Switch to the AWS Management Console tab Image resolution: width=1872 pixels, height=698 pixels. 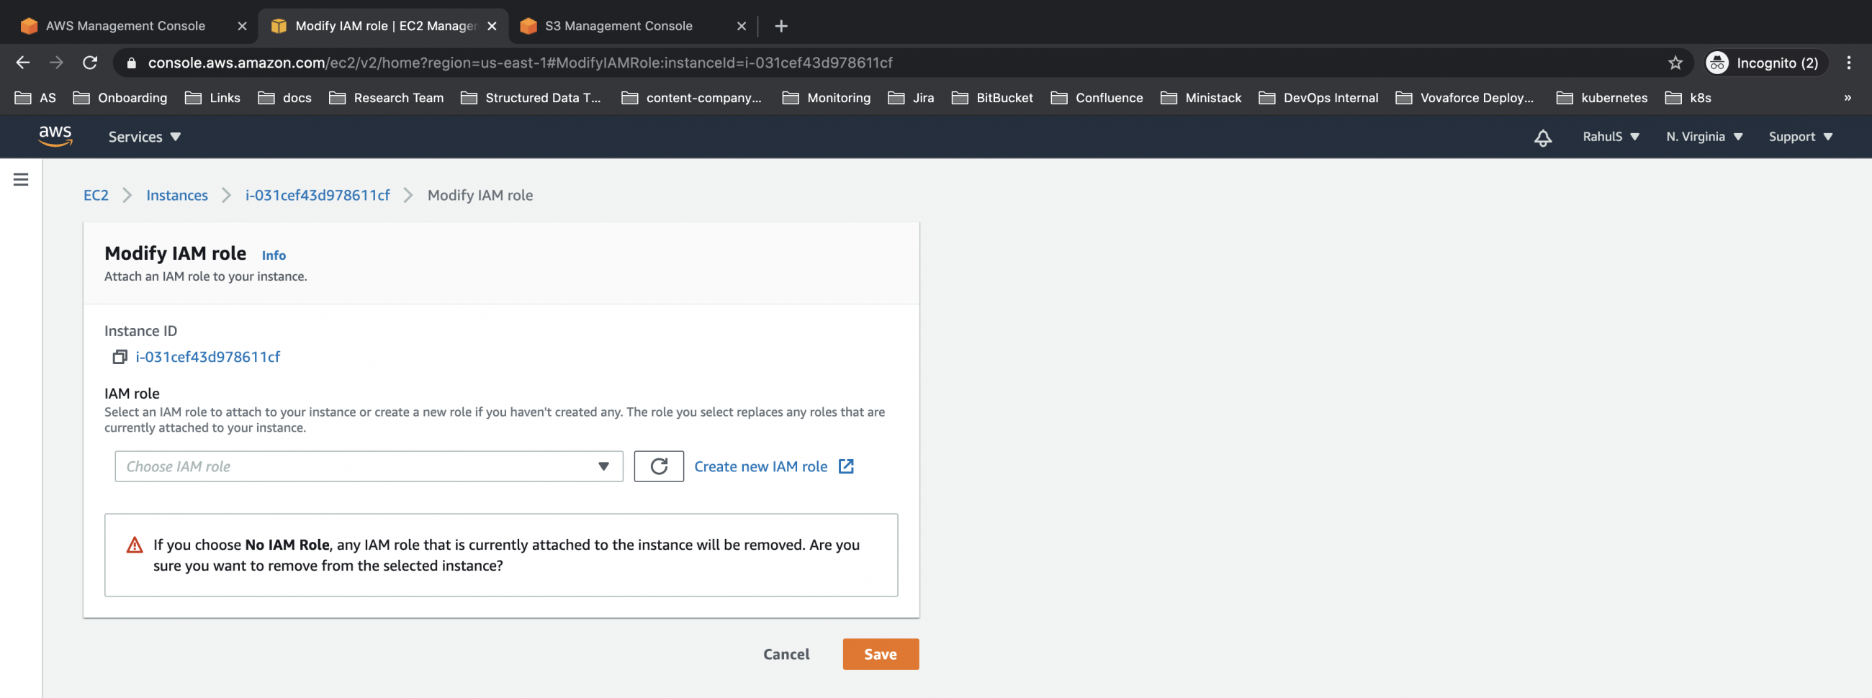coord(125,25)
